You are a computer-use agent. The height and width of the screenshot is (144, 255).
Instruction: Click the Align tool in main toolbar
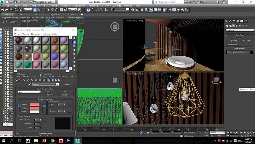(137, 10)
